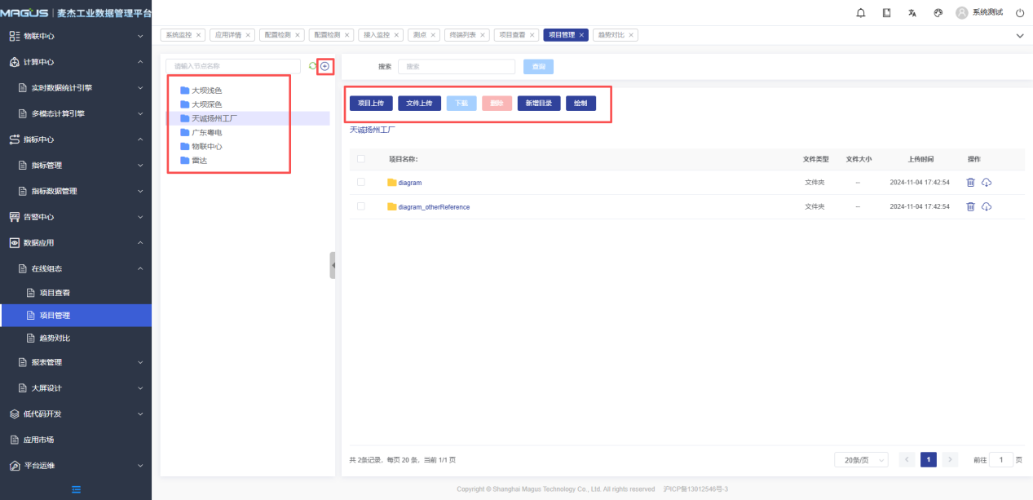This screenshot has width=1033, height=500.
Task: Tick the diagram_otherReference row checkbox
Action: point(360,207)
